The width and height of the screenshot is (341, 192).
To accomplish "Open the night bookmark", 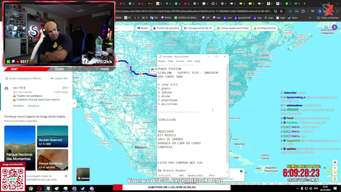I will tap(280, 18).
